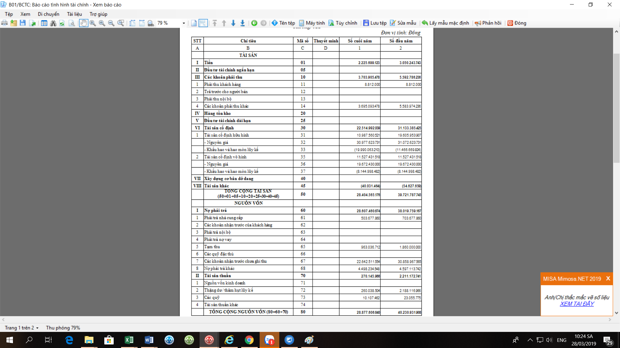
Task: Click the binoculars Find icon
Action: (x=53, y=23)
